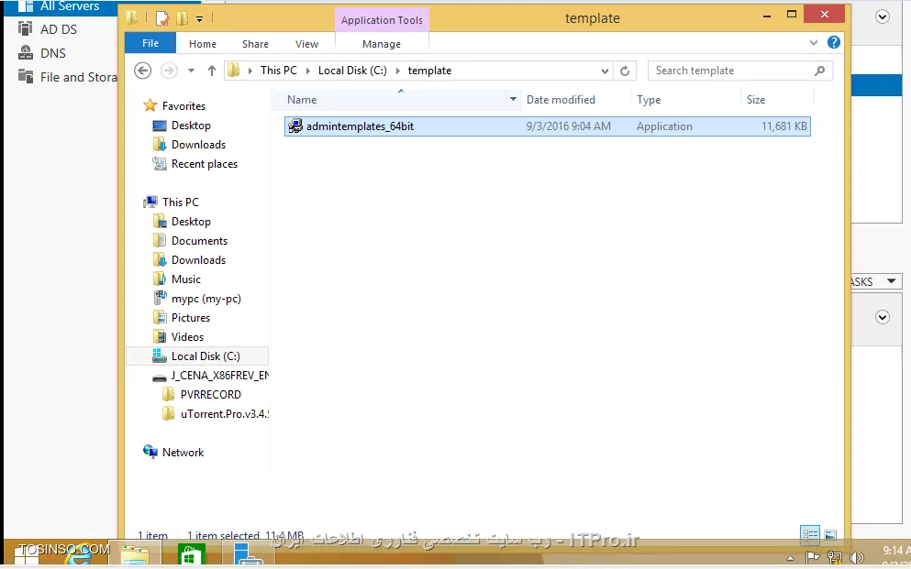Image resolution: width=911 pixels, height=569 pixels.
Task: Open File Explorer from the taskbar
Action: click(x=134, y=554)
